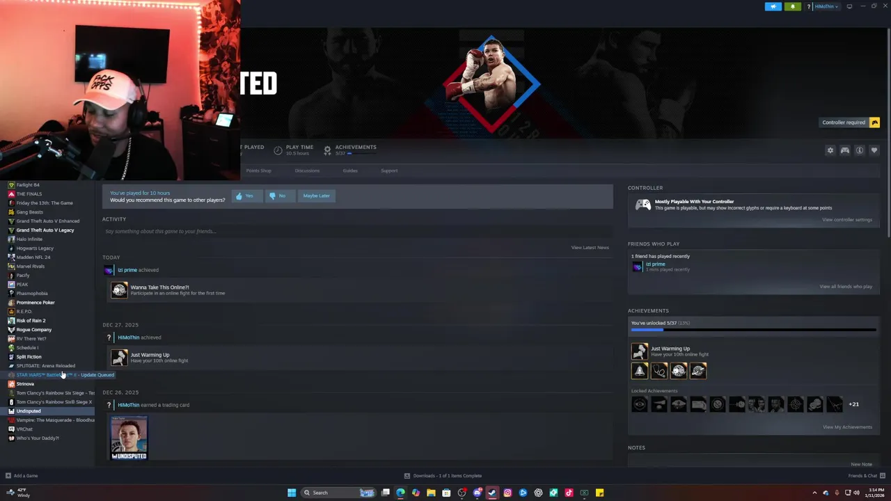Open View My Achievements link
This screenshot has height=501, width=891.
tap(847, 427)
